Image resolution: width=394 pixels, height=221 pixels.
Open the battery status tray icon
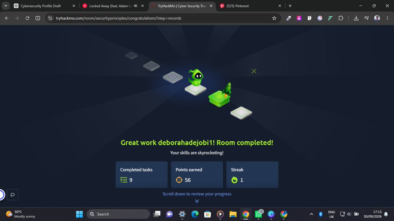(x=357, y=214)
